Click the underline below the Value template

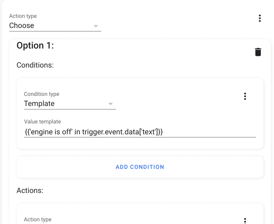click(140, 137)
